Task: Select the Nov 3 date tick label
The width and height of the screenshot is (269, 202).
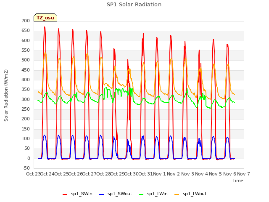Action: (187, 174)
